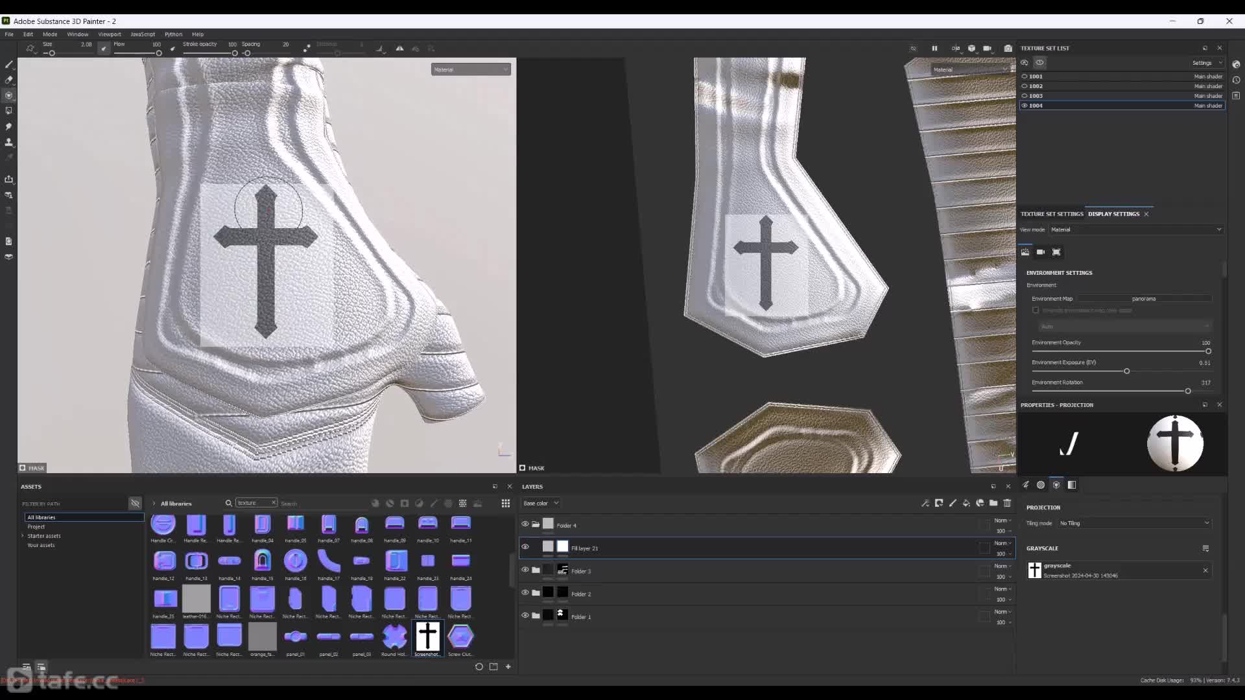Hide Fill layer 21 with eye icon
The image size is (1245, 700).
525,547
